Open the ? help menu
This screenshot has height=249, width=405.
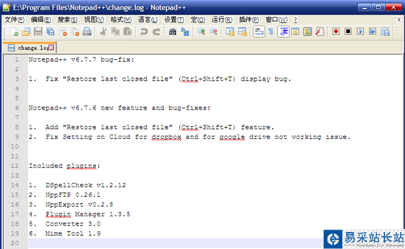296,19
